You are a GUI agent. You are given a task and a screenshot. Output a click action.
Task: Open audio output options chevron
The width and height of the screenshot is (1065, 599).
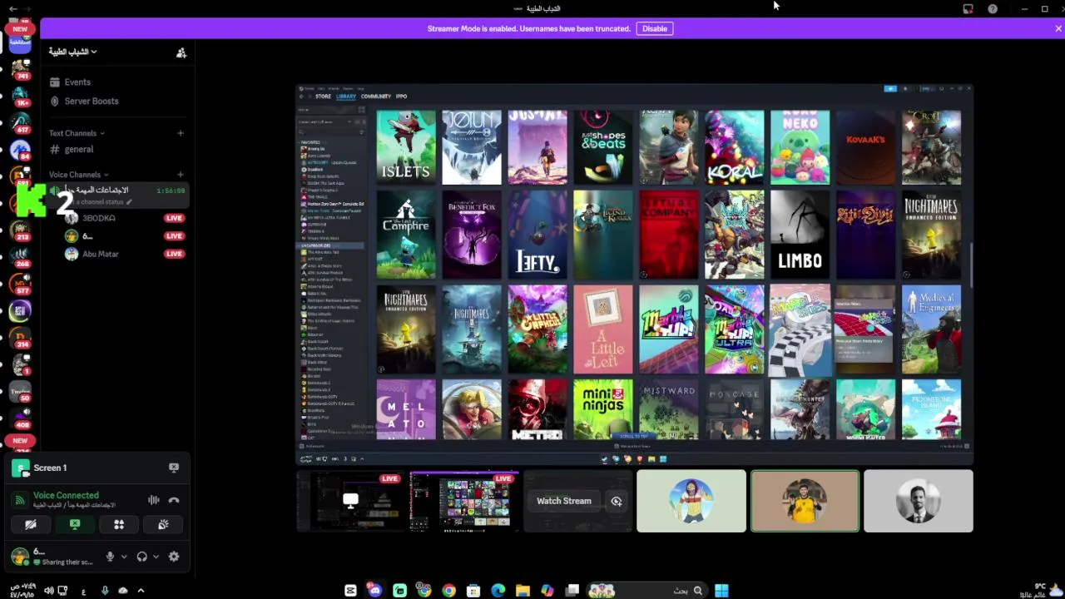coord(156,557)
